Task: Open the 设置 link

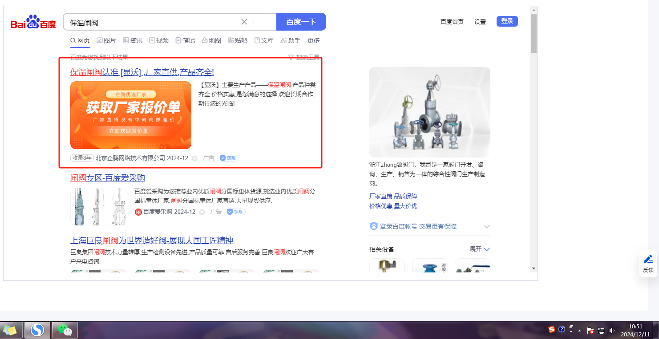Action: (480, 22)
